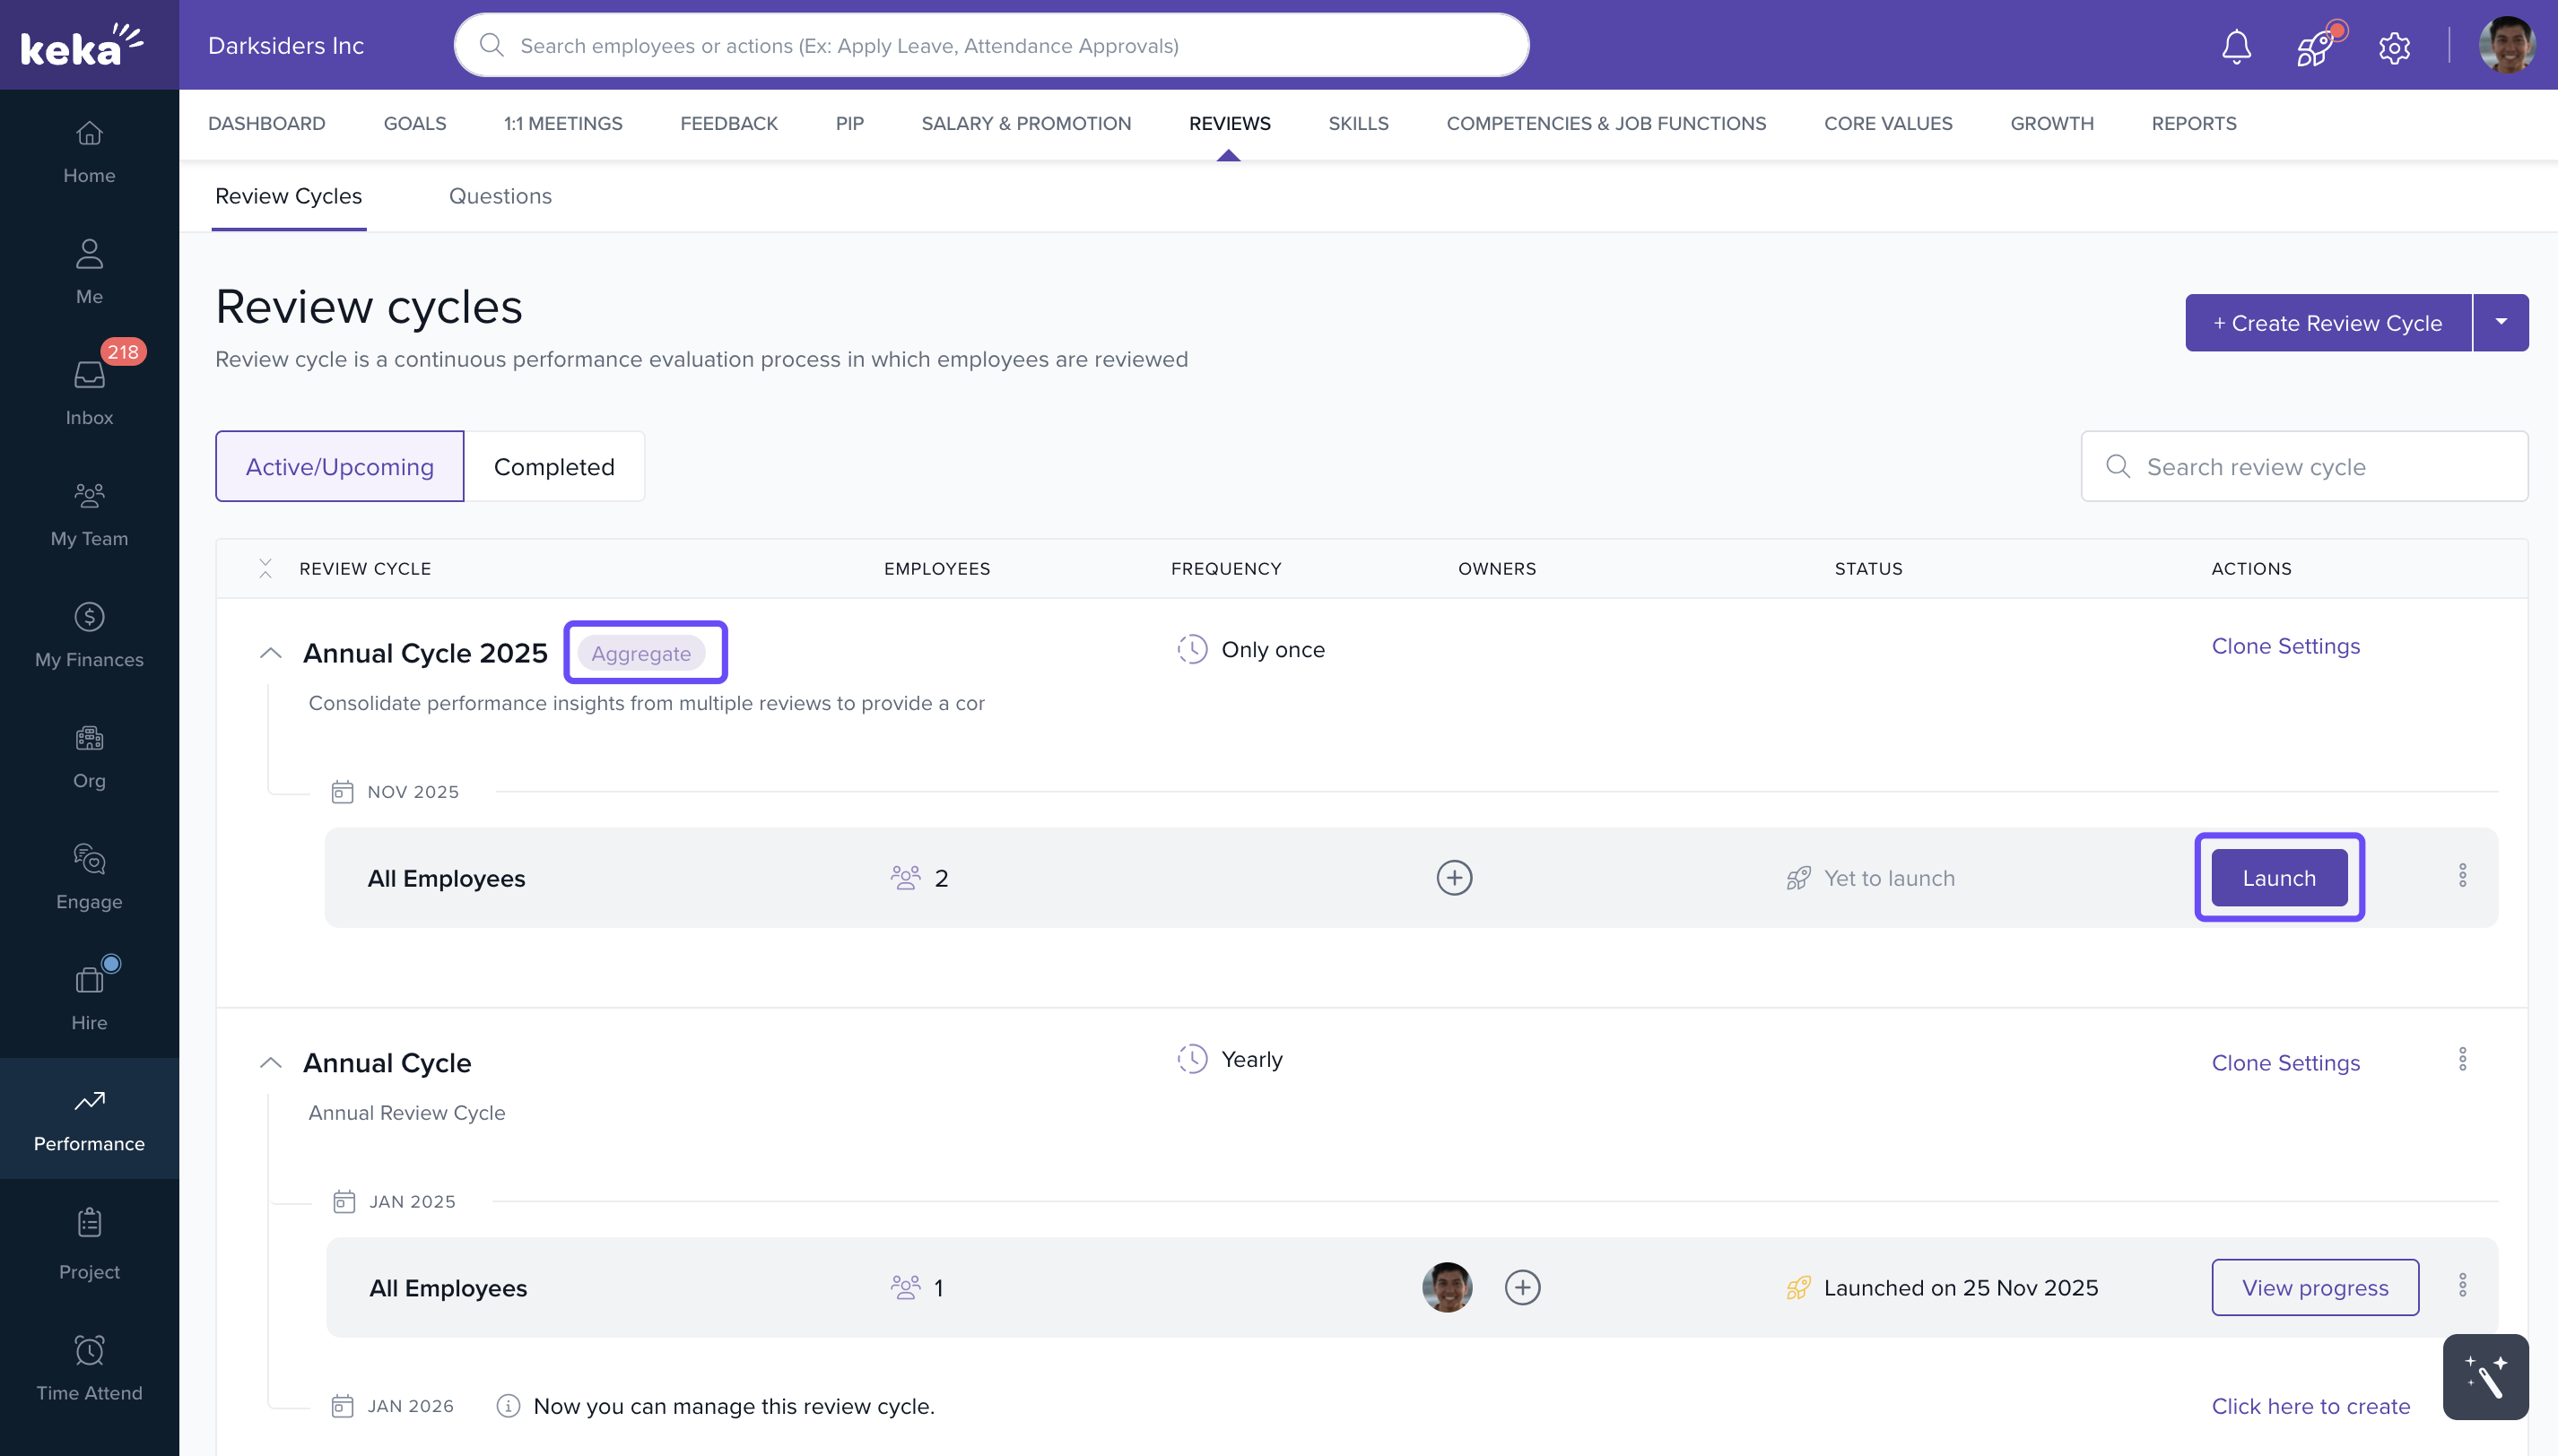This screenshot has width=2558, height=1456.
Task: Open the magic wand assistant bottom right
Action: (x=2485, y=1377)
